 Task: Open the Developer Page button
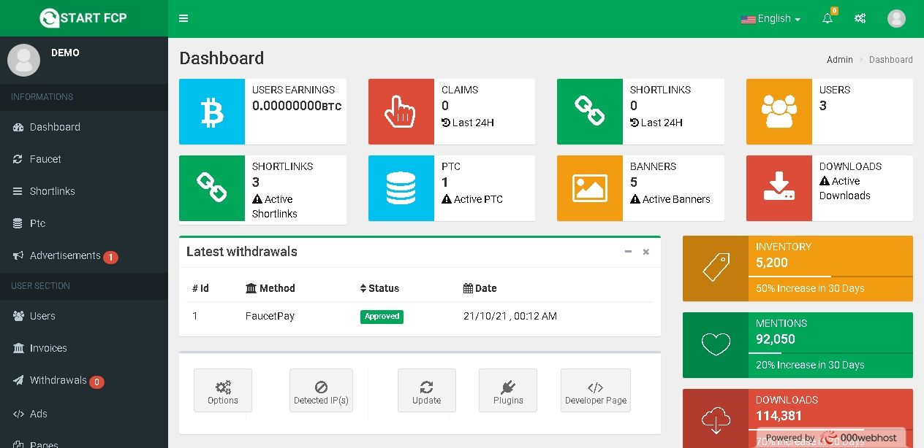[x=596, y=390]
